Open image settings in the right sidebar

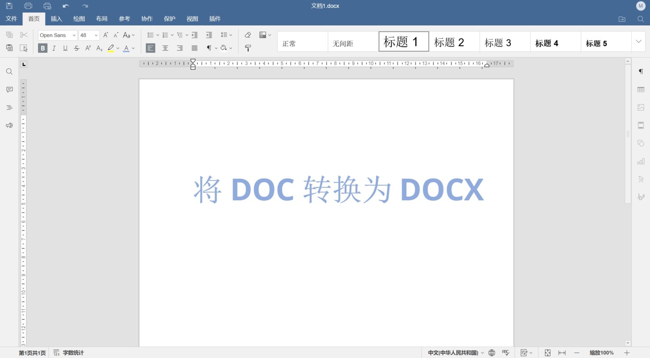[641, 107]
